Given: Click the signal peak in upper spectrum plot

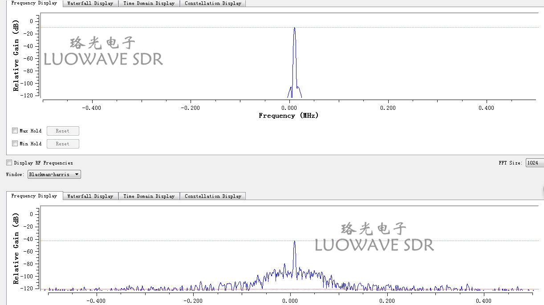Looking at the screenshot, I should (x=294, y=28).
